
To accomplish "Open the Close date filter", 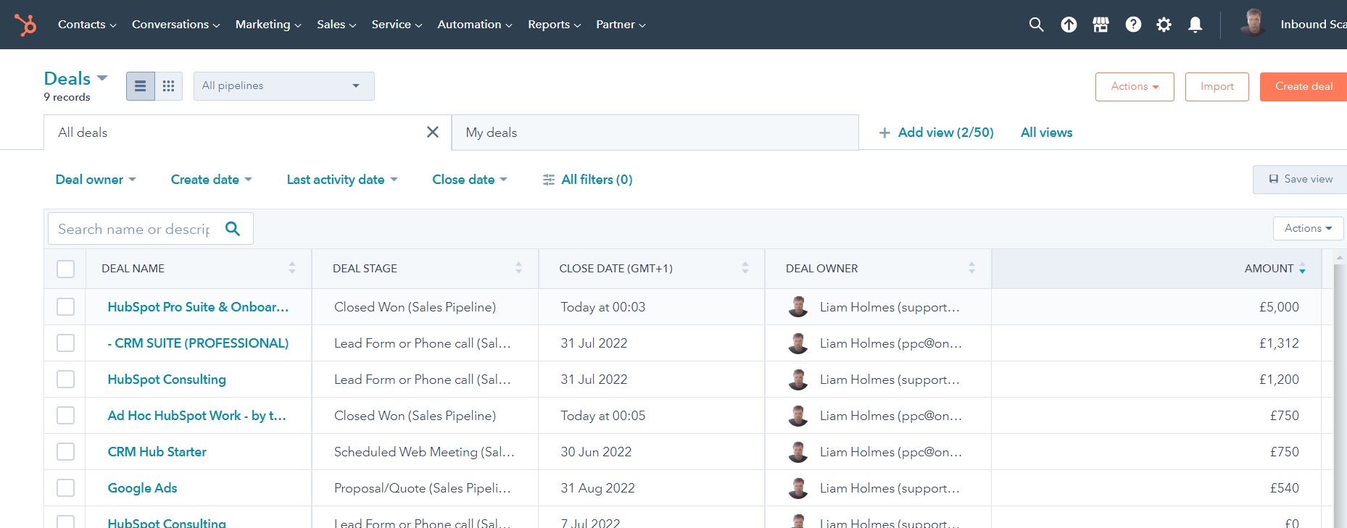I will pos(470,180).
